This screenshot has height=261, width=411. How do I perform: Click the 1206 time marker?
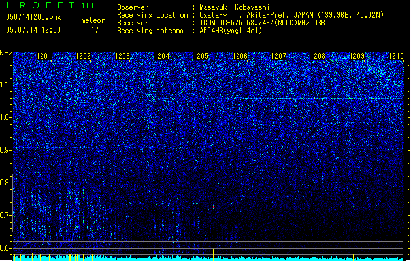(240, 56)
